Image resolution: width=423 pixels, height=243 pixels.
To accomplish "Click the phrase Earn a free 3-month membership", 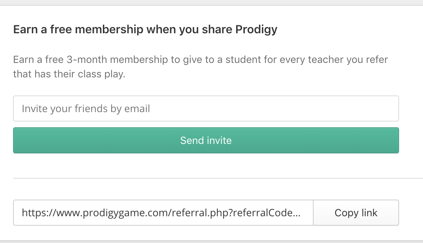I will tap(91, 59).
